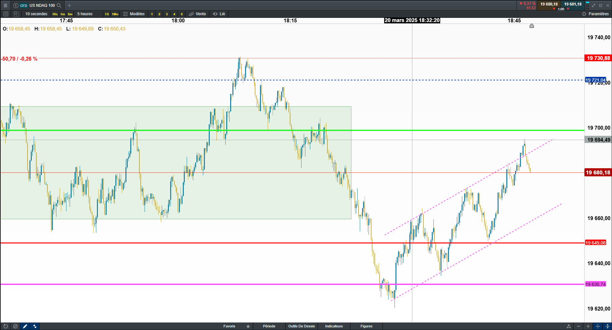This screenshot has width=612, height=330.
Task: Switch to the 10s timeframe shortcut
Action: coord(55,14)
